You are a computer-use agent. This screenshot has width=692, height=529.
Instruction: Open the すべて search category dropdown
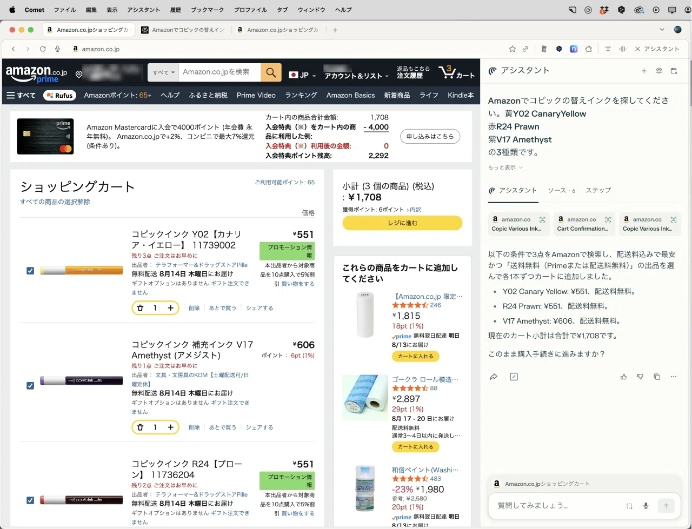click(163, 72)
